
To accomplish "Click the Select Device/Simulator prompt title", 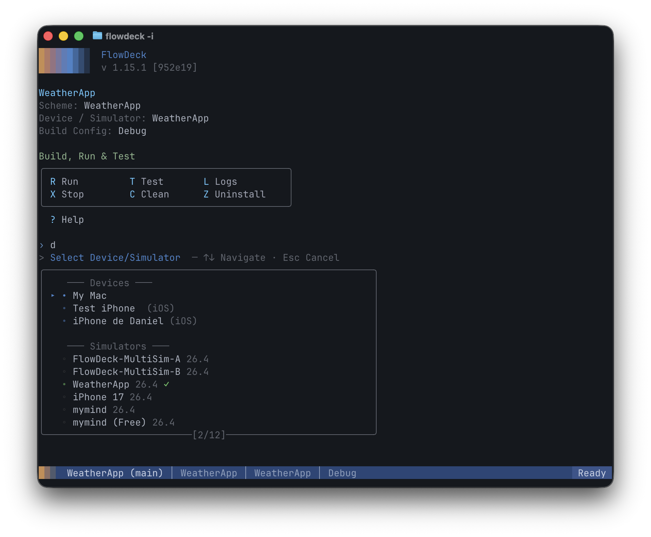I will (115, 257).
